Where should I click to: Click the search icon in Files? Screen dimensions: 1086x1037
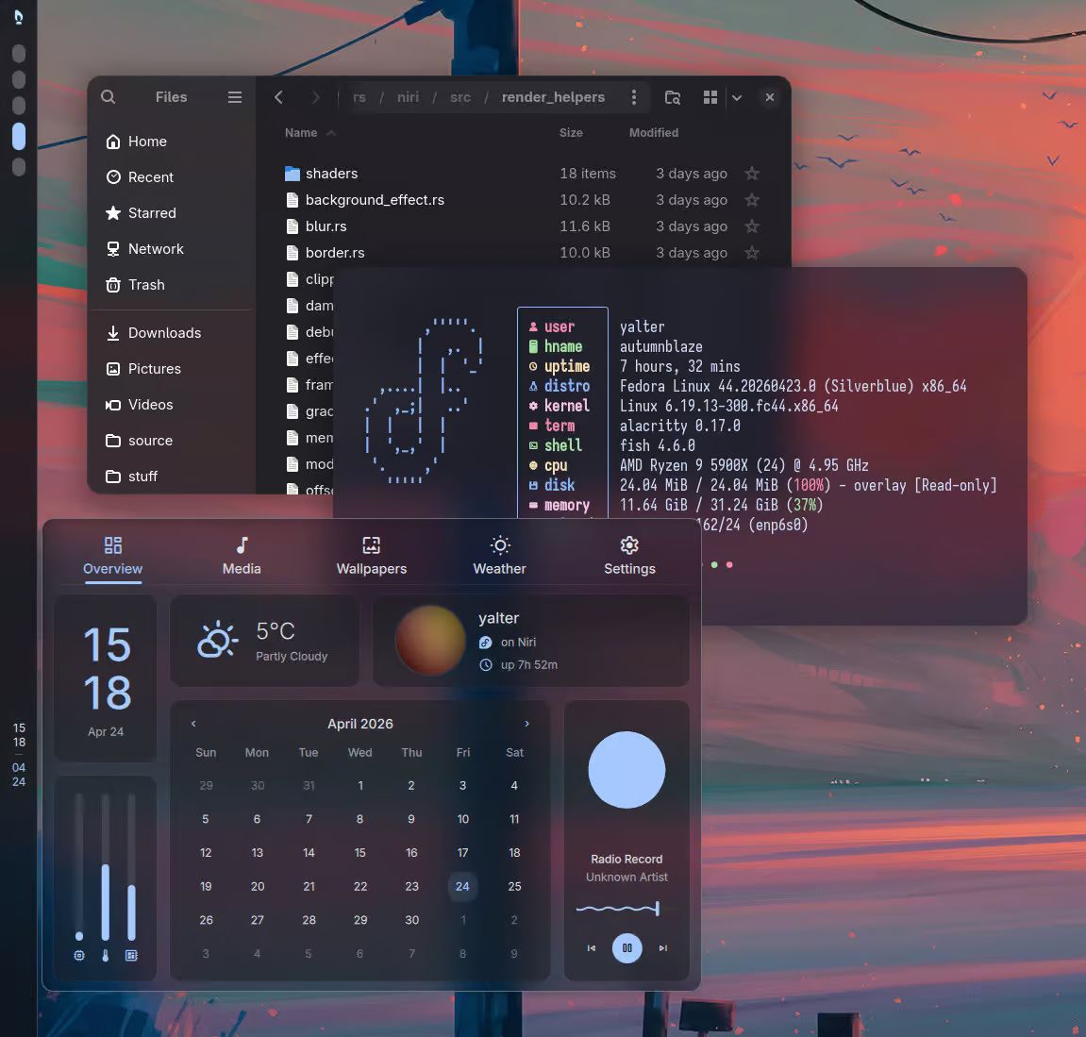(x=109, y=97)
